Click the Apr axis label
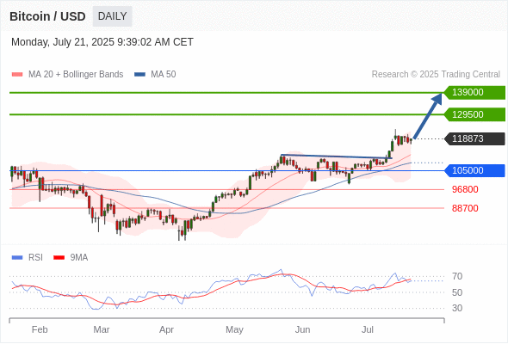508x344 pixels. (x=166, y=329)
